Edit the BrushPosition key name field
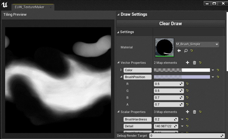228x139 pixels. [x=137, y=77]
